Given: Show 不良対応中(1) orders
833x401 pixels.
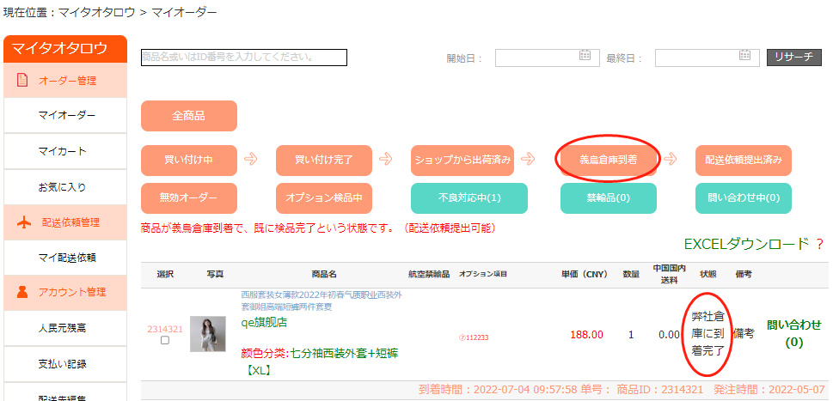Looking at the screenshot, I should coord(469,197).
